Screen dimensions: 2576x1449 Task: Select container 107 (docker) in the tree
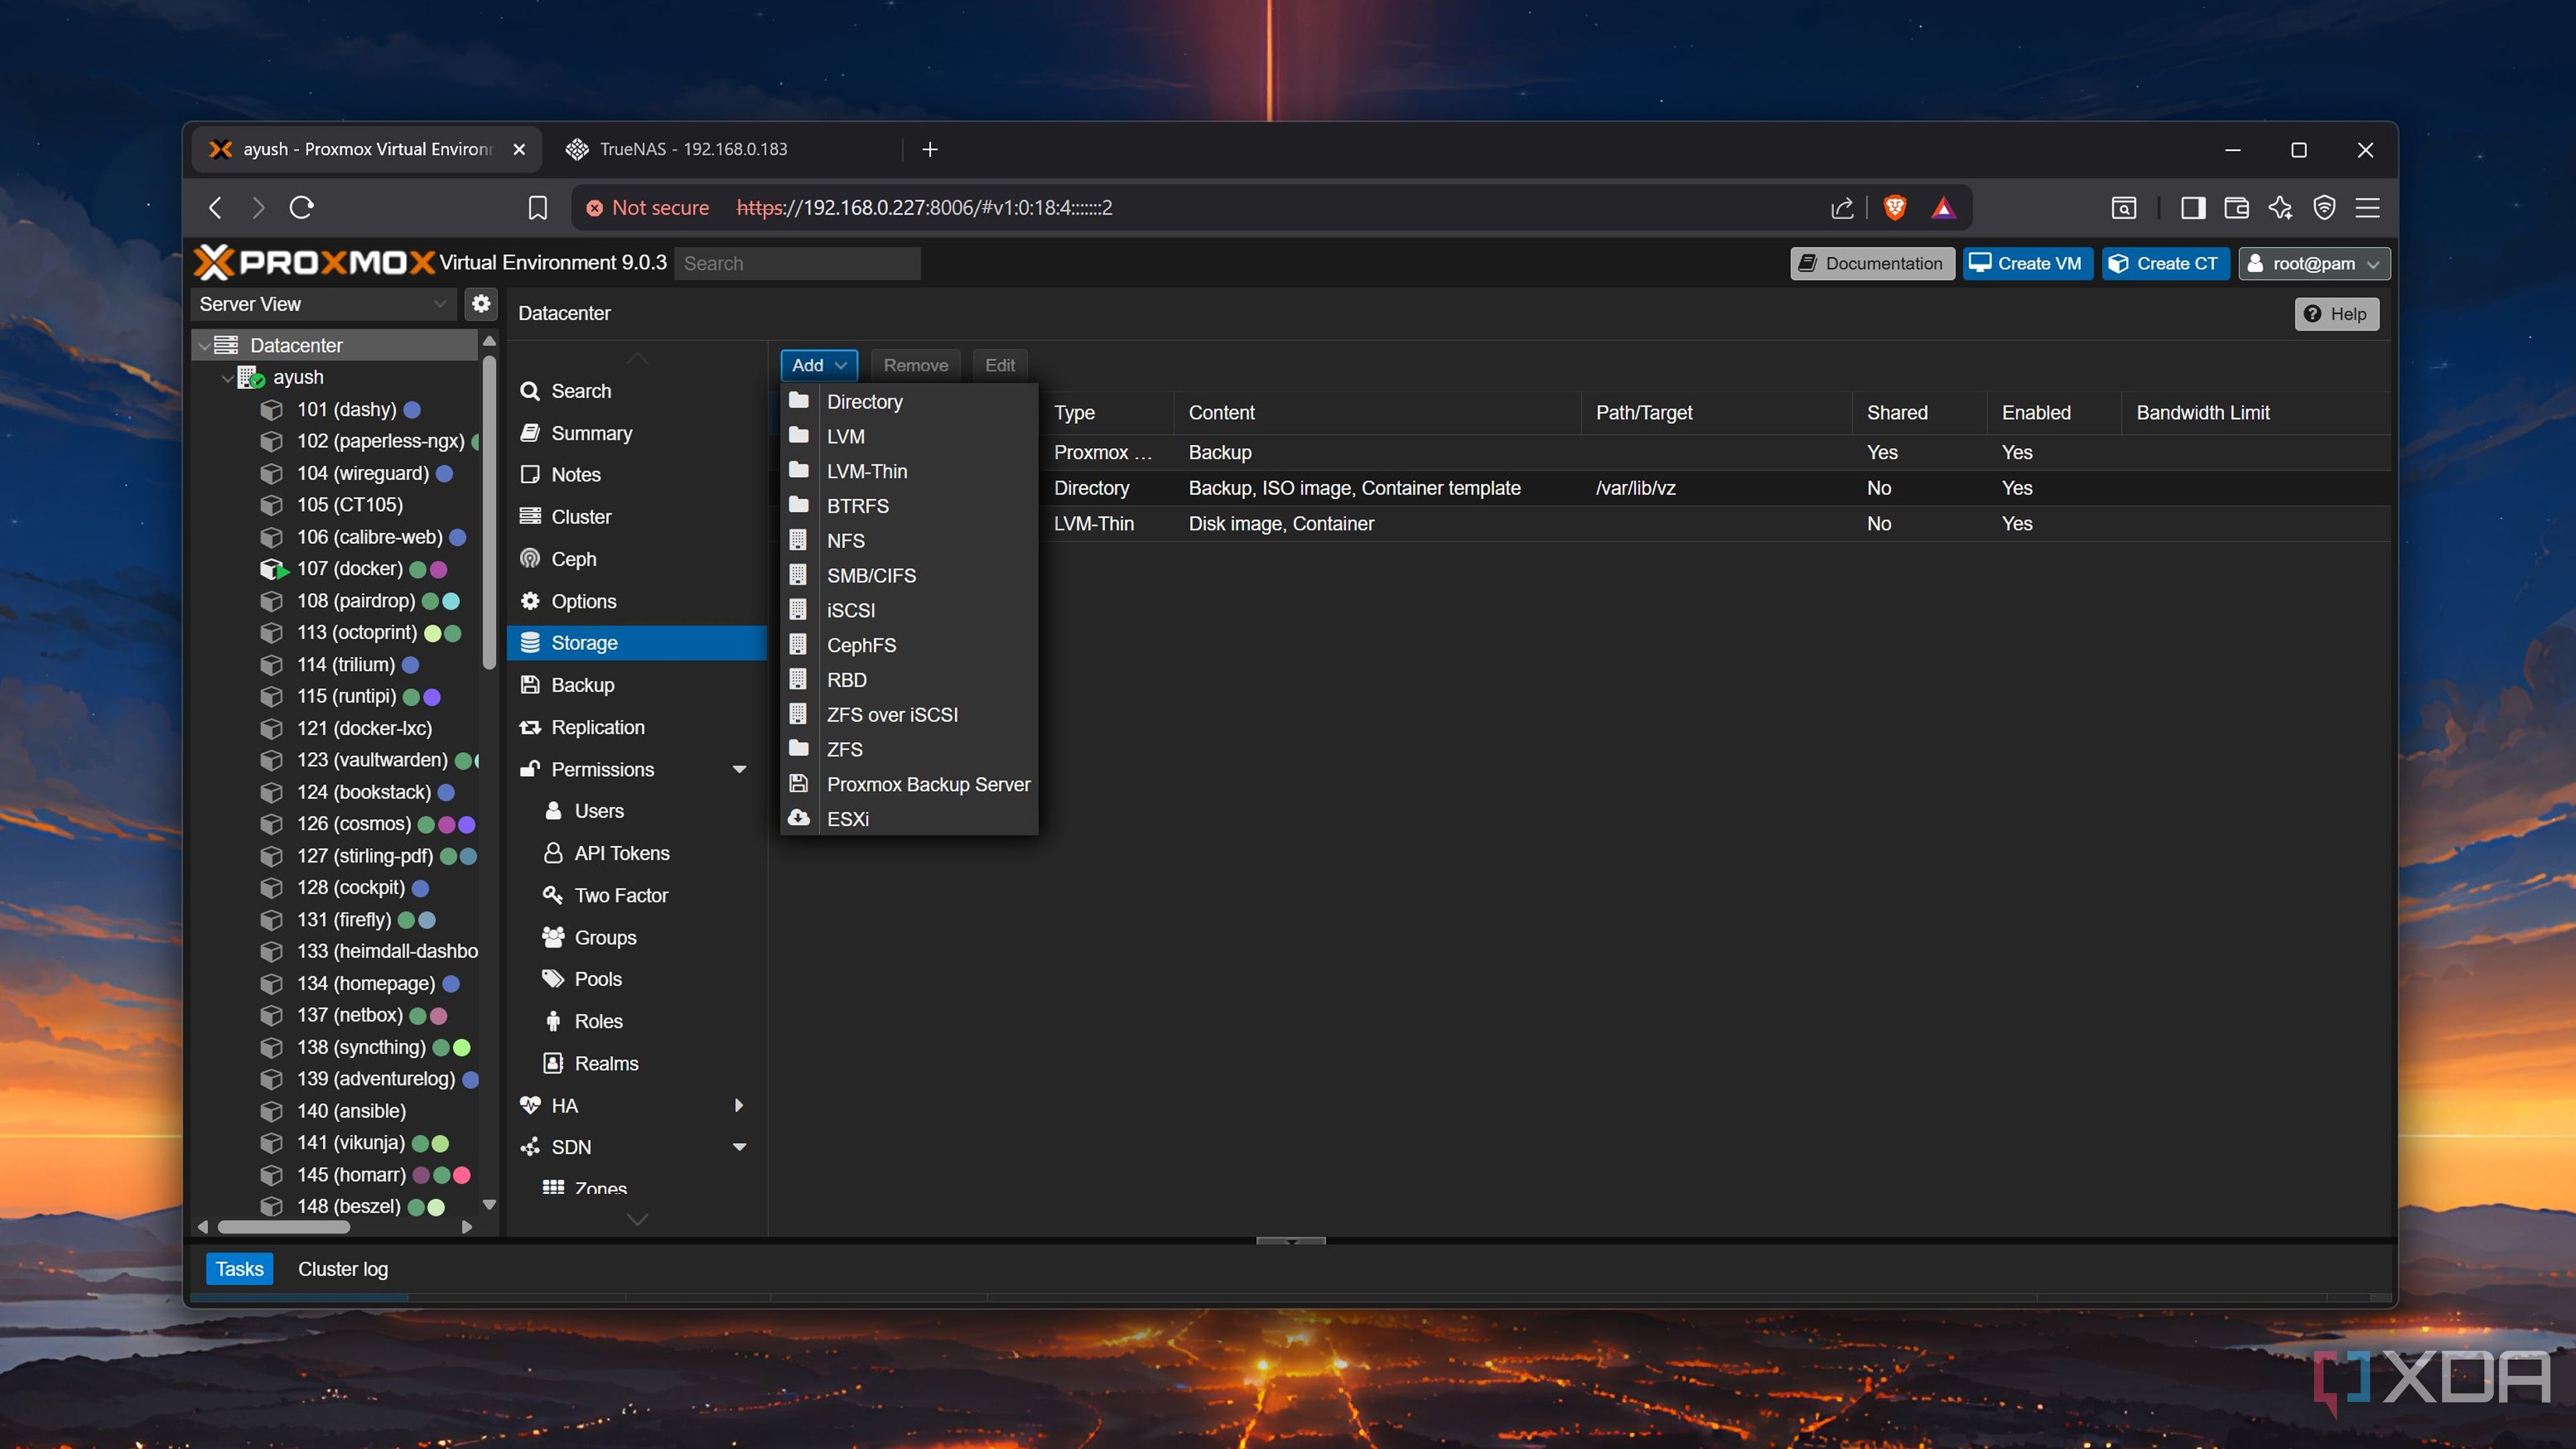349,569
